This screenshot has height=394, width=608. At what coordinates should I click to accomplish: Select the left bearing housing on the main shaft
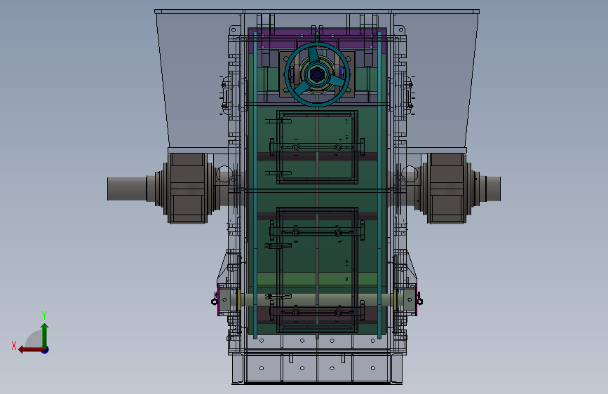[x=188, y=188]
